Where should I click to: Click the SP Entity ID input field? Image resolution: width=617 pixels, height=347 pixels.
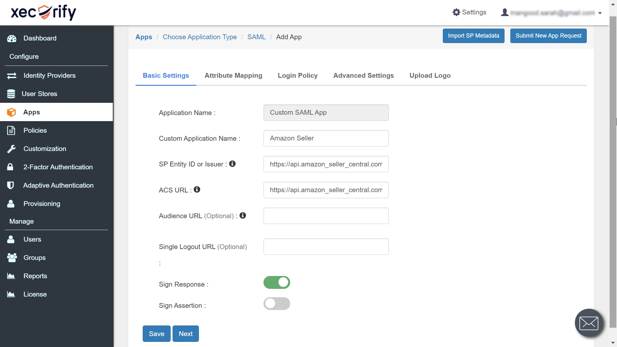tap(326, 164)
